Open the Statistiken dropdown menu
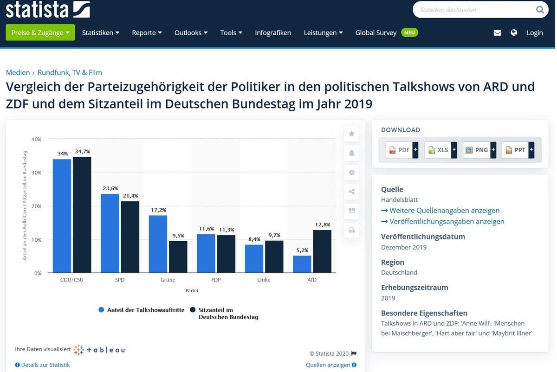Screen dimensions: 557x372 [101, 32]
